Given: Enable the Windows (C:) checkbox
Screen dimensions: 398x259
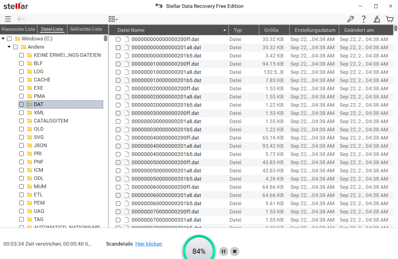Looking at the screenshot, I should [9, 39].
